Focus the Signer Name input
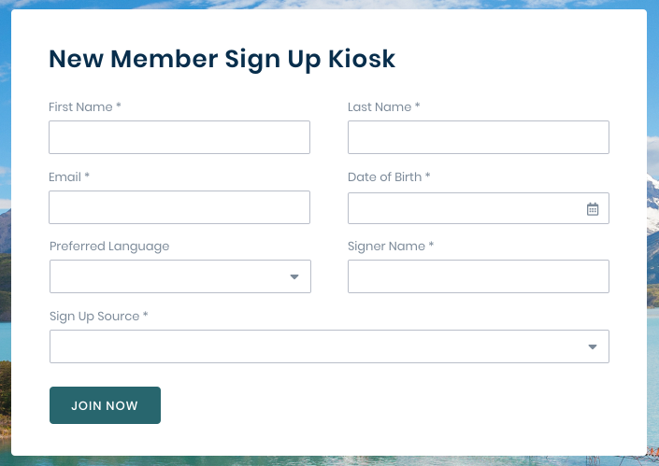659x466 pixels. click(479, 276)
